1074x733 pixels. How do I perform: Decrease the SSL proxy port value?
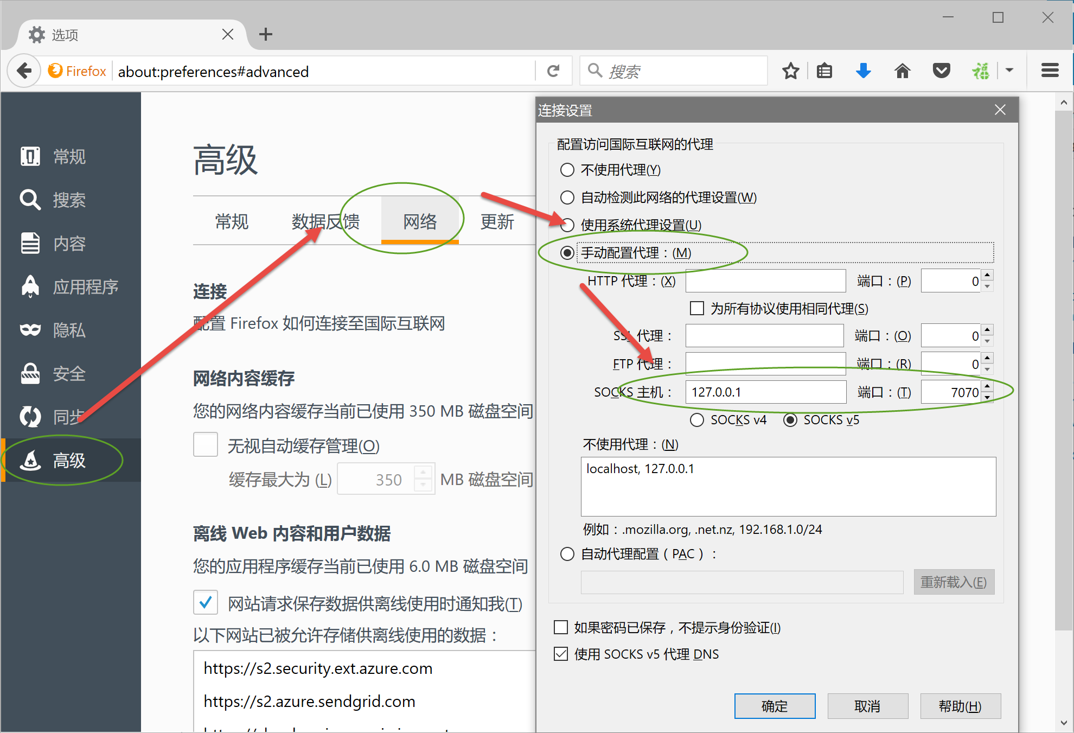(987, 341)
